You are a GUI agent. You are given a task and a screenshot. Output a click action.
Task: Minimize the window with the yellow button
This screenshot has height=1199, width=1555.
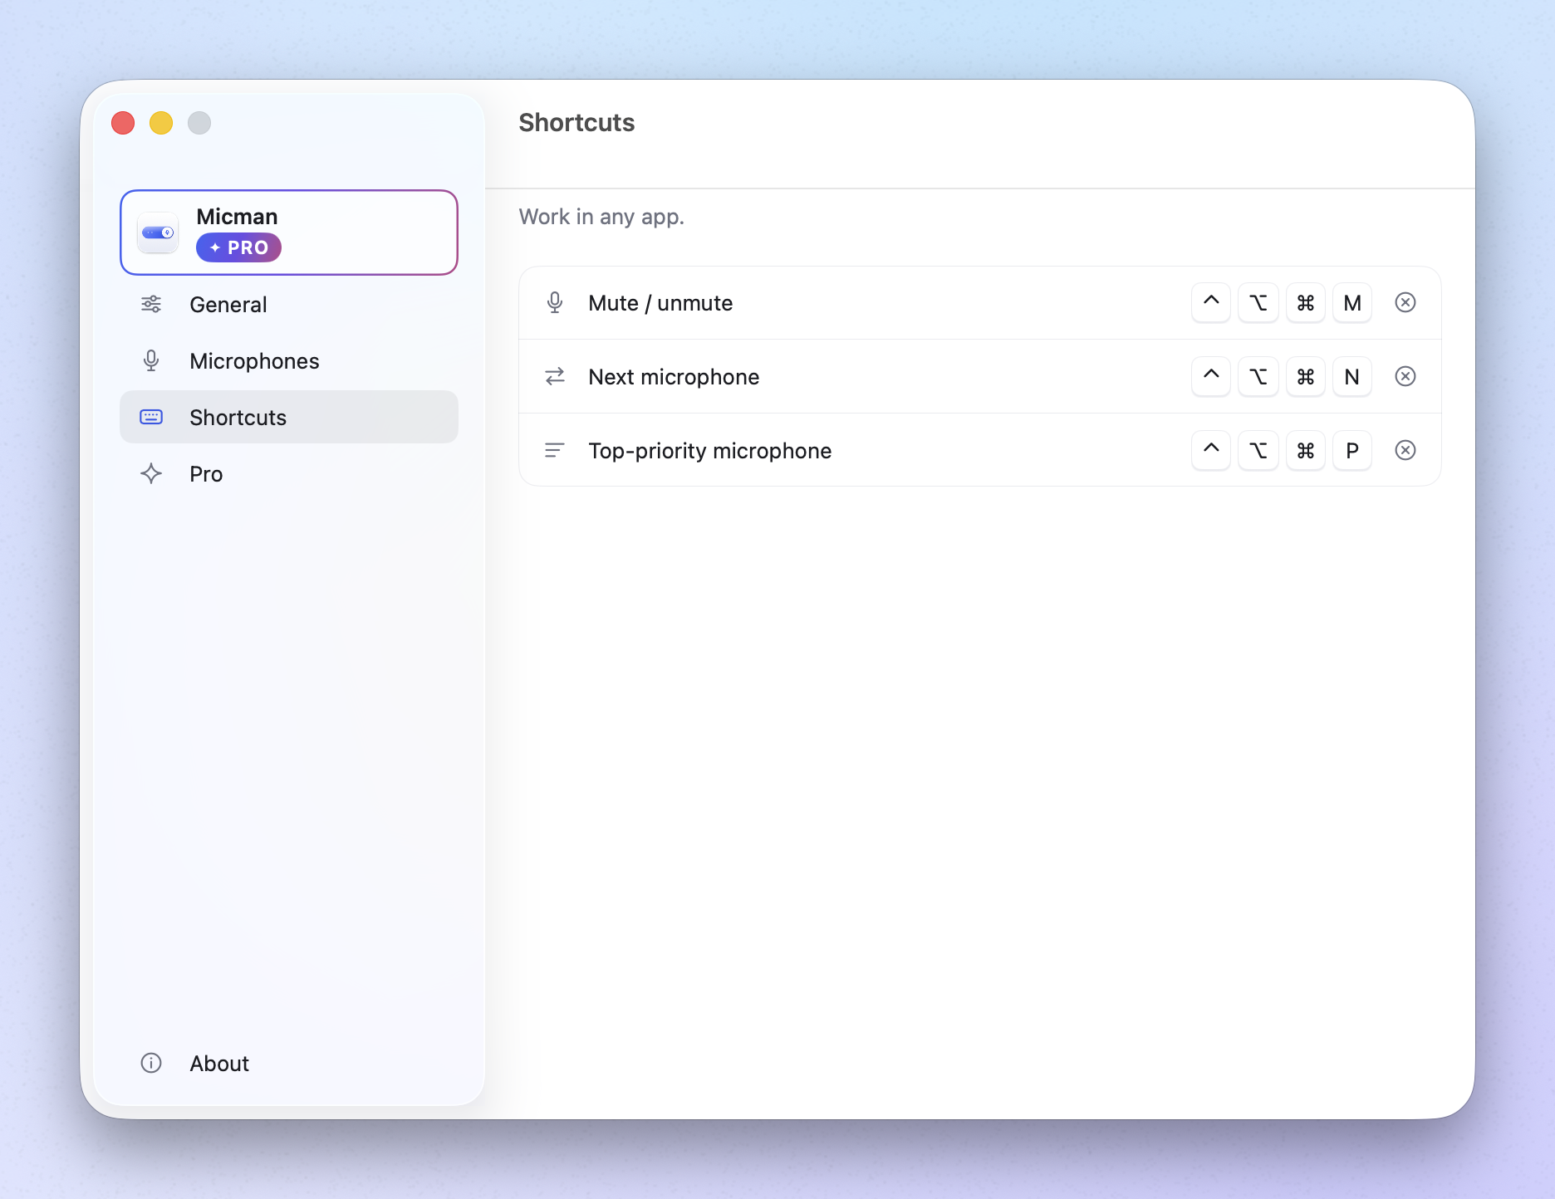161,123
